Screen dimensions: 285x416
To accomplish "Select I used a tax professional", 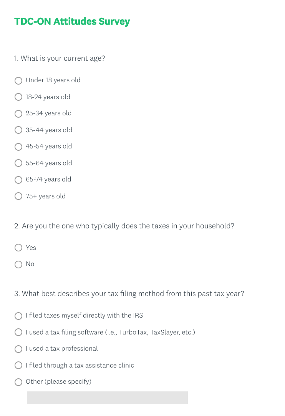I will [18, 349].
